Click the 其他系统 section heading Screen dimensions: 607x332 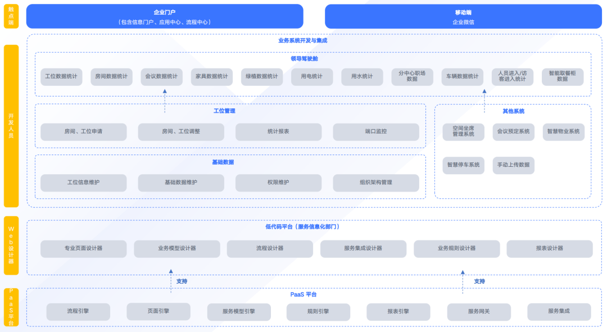pyautogui.click(x=513, y=111)
